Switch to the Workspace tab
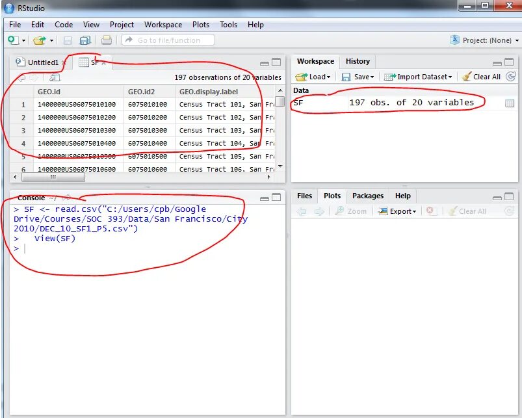Image resolution: width=522 pixels, height=418 pixels. click(x=315, y=61)
